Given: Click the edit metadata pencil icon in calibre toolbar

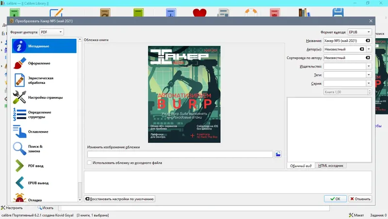Looking at the screenshot, I should point(56,13).
